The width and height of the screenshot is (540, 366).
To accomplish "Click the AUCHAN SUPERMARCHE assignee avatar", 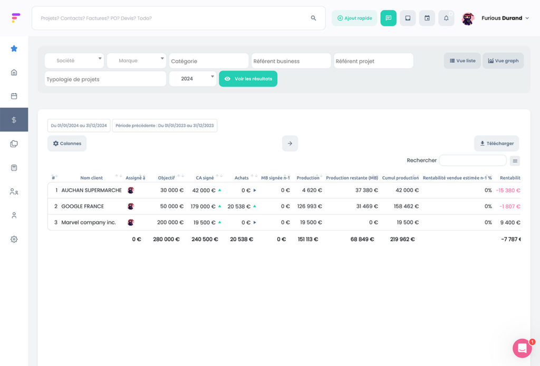I will [x=131, y=190].
